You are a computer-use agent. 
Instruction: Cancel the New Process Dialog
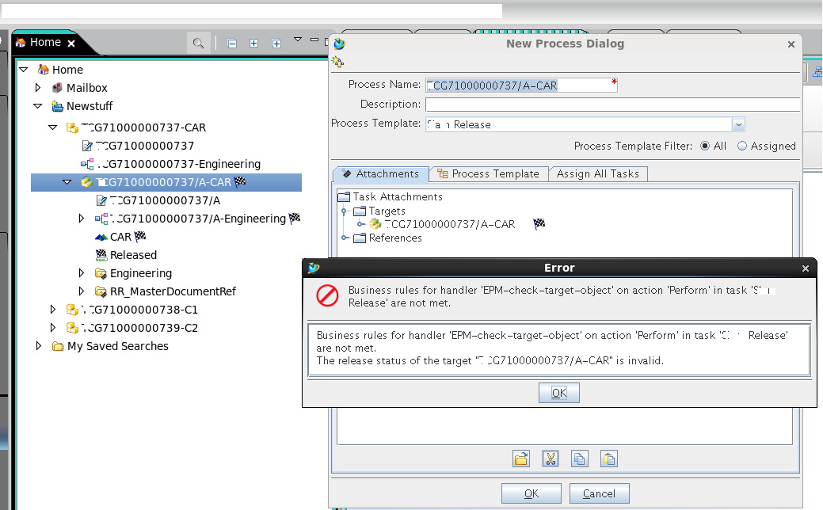(x=599, y=493)
